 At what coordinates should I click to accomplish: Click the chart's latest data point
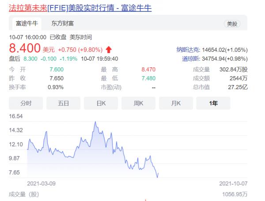tap(158, 173)
